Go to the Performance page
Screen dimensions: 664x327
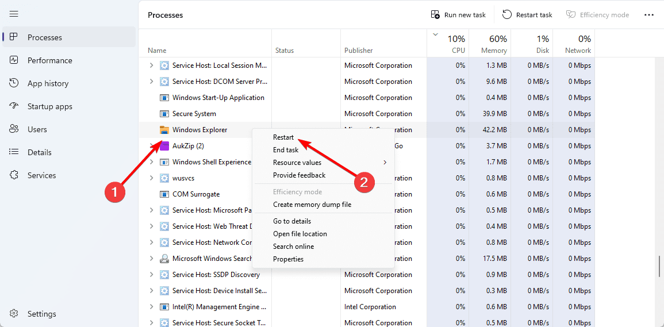69,60
